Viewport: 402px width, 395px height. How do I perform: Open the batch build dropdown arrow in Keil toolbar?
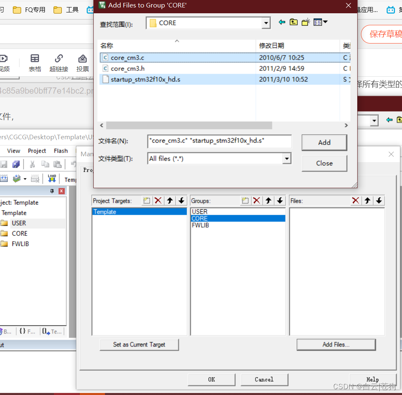(25, 179)
